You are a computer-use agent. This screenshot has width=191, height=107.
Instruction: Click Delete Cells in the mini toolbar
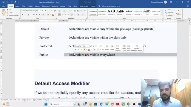pyautogui.click(x=124, y=48)
